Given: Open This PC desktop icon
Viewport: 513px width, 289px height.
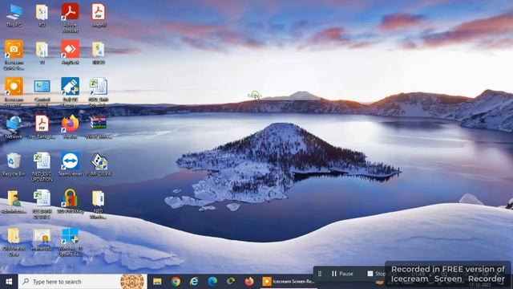Looking at the screenshot, I should (x=14, y=15).
